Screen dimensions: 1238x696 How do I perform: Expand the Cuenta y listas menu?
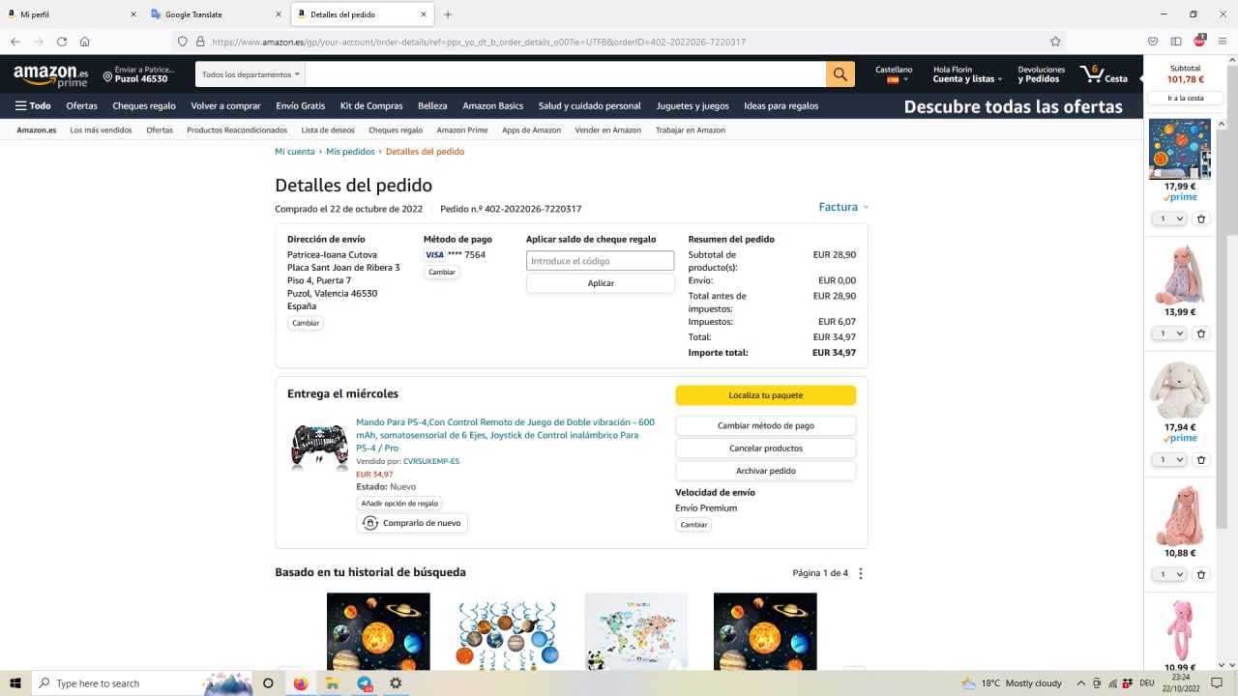(967, 74)
